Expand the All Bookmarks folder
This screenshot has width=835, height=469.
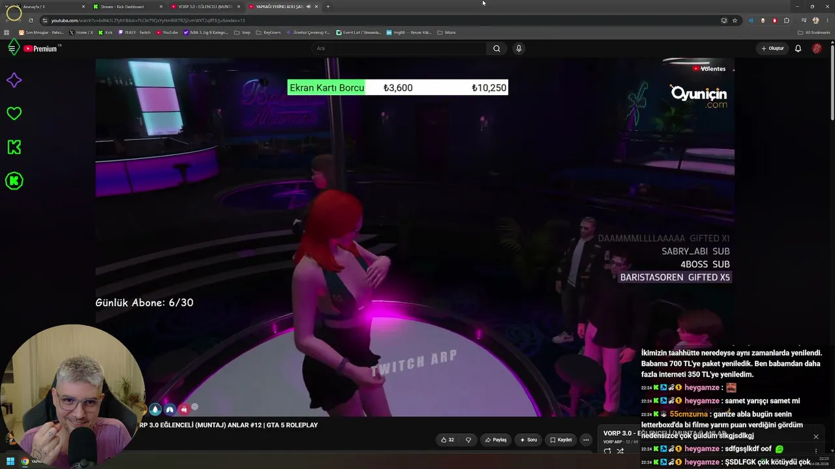(x=814, y=32)
